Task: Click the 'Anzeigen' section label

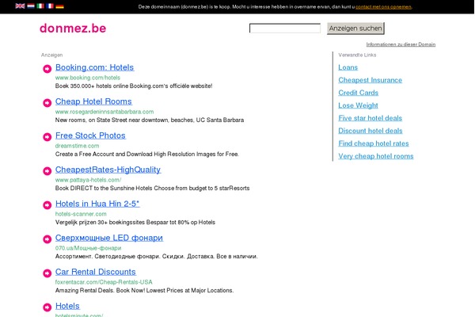Action: [51, 55]
